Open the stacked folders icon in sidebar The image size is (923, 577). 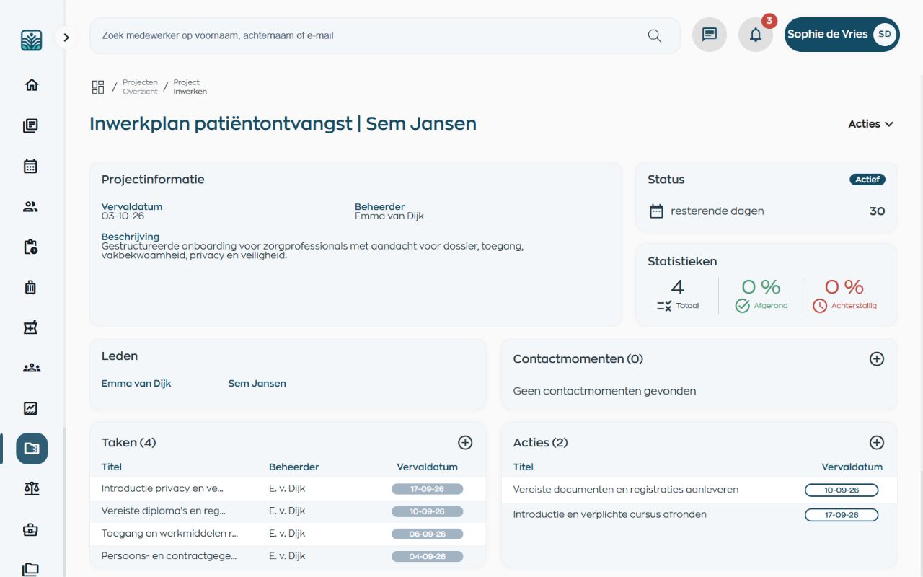coord(31,569)
